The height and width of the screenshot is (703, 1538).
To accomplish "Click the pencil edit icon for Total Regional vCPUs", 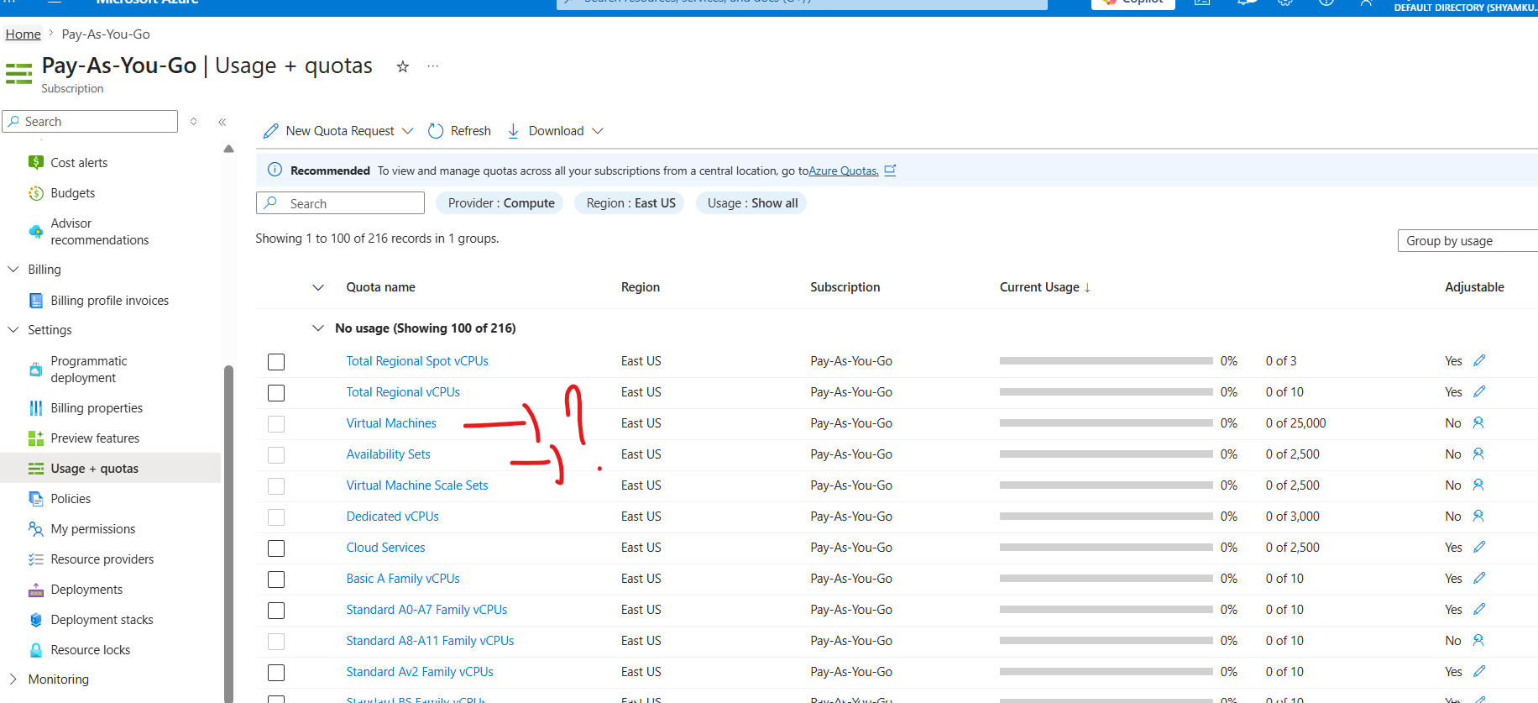I will (1479, 391).
